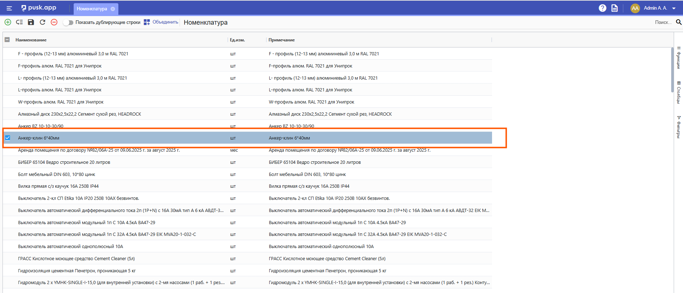
Task: Toggle 'Показать дублирующие строки' switch
Action: tap(68, 22)
